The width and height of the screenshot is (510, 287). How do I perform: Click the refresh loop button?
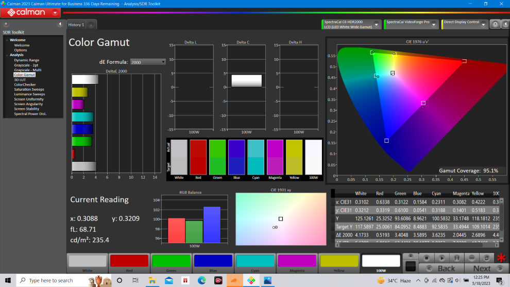[486, 258]
